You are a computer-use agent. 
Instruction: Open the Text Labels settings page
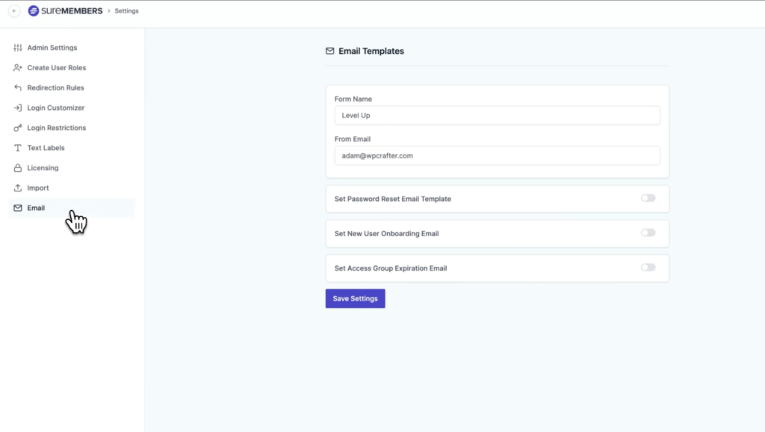(x=46, y=148)
